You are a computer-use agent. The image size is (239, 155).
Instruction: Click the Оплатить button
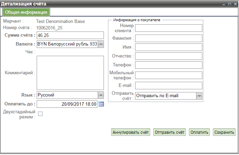[199, 132]
